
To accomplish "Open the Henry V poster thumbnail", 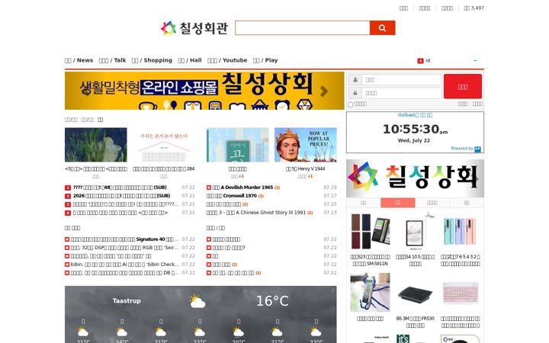I will tap(305, 145).
